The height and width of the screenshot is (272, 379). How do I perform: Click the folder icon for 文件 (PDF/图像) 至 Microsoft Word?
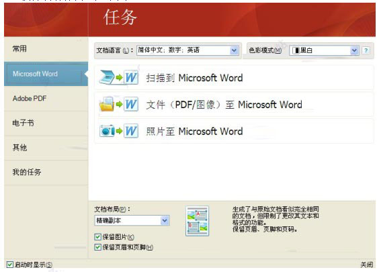pyautogui.click(x=107, y=104)
